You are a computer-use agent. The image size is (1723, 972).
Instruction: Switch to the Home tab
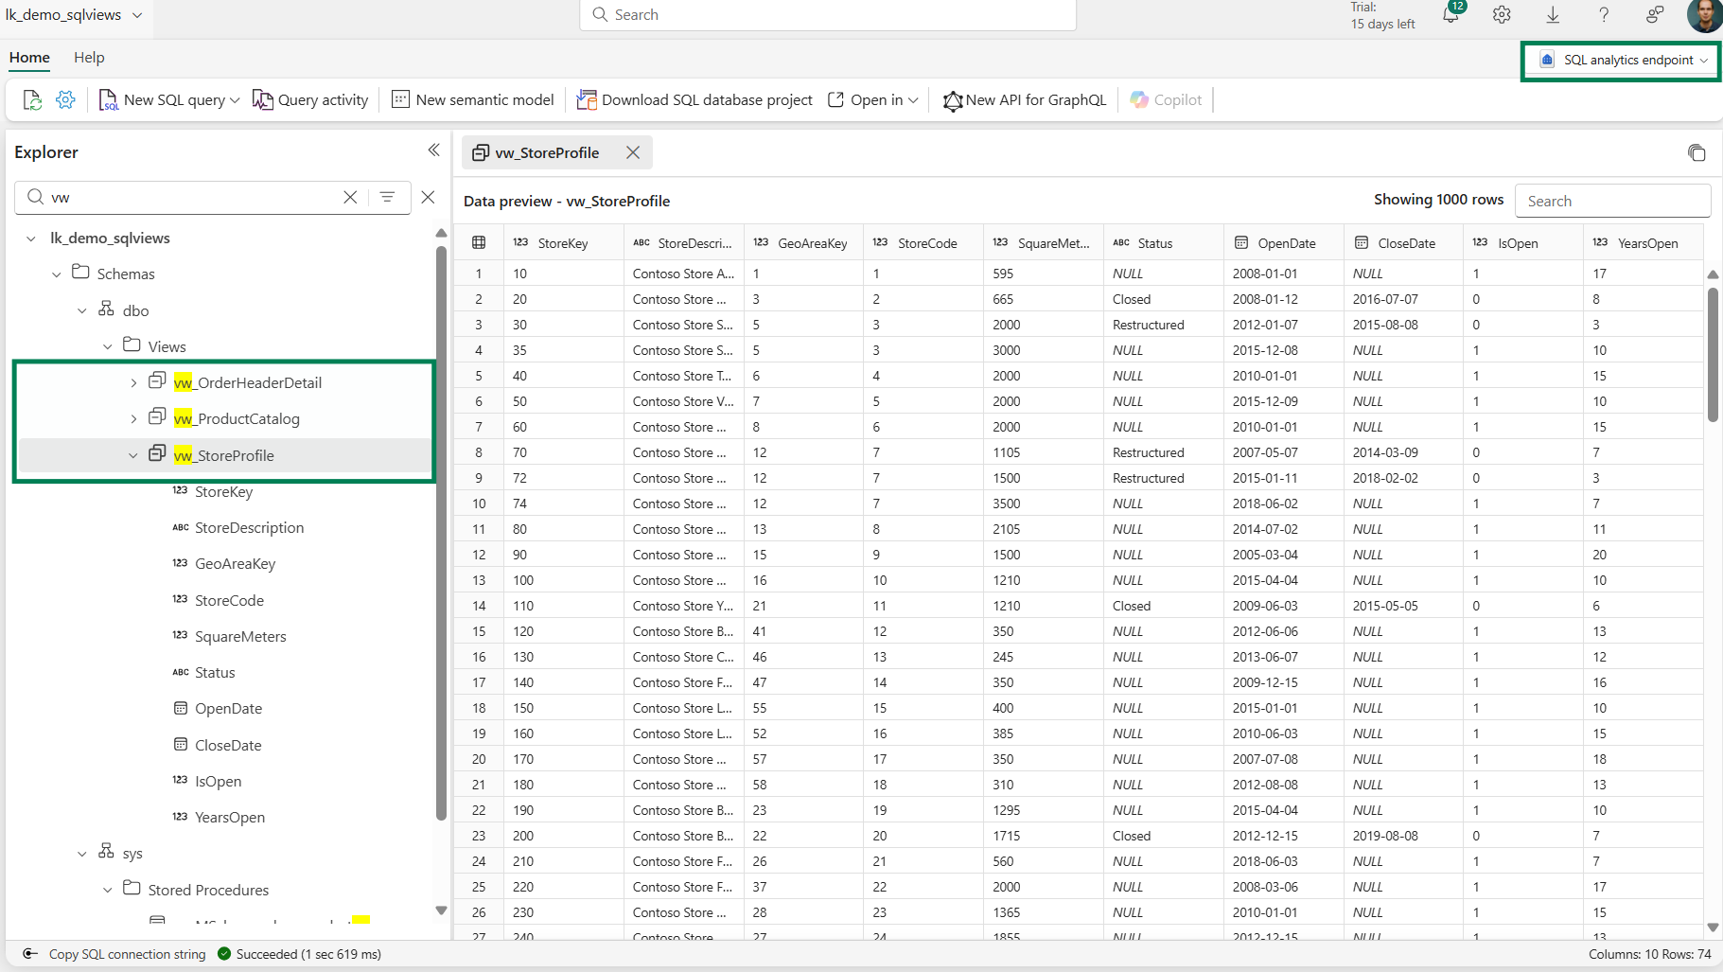click(29, 58)
